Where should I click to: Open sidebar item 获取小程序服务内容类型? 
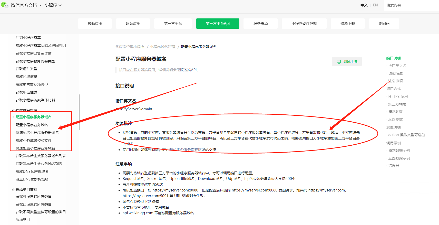pyautogui.click(x=35, y=61)
